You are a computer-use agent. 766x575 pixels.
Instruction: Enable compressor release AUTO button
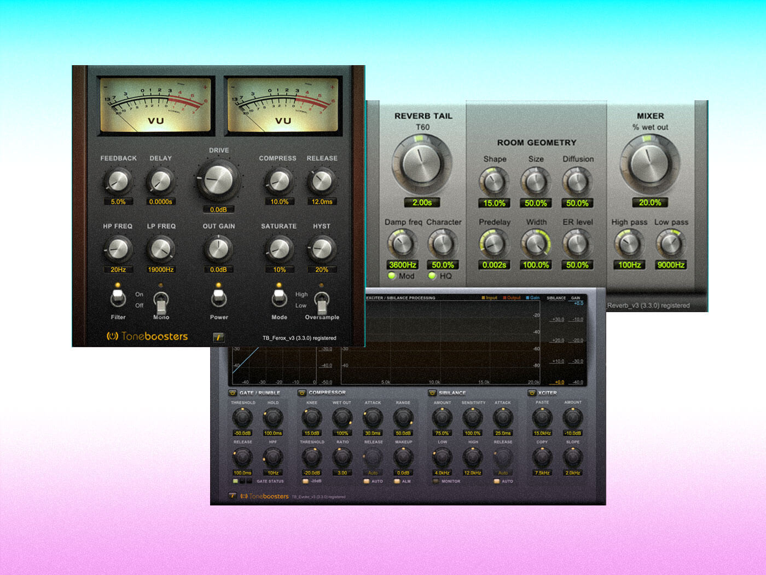[x=366, y=481]
